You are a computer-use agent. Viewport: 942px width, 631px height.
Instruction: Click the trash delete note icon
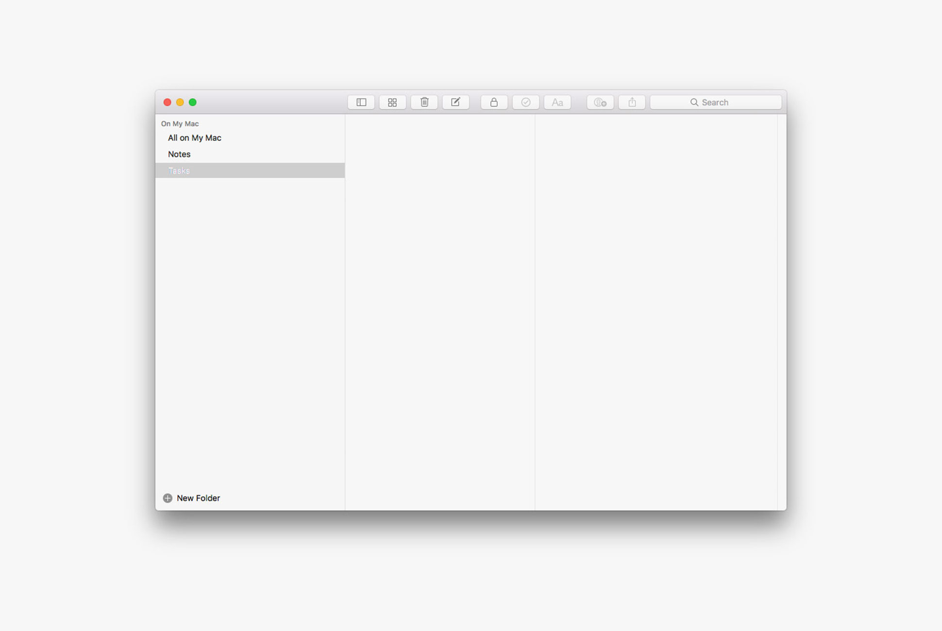pyautogui.click(x=424, y=102)
